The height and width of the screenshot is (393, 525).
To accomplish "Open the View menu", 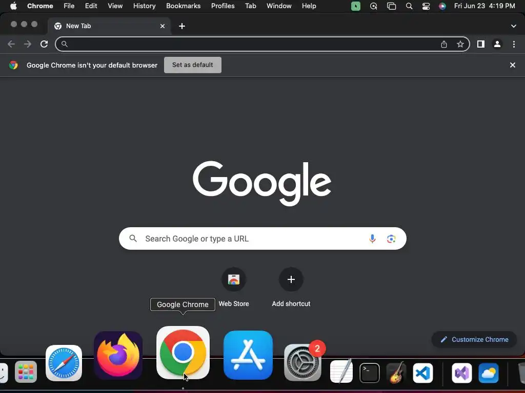I will (115, 6).
